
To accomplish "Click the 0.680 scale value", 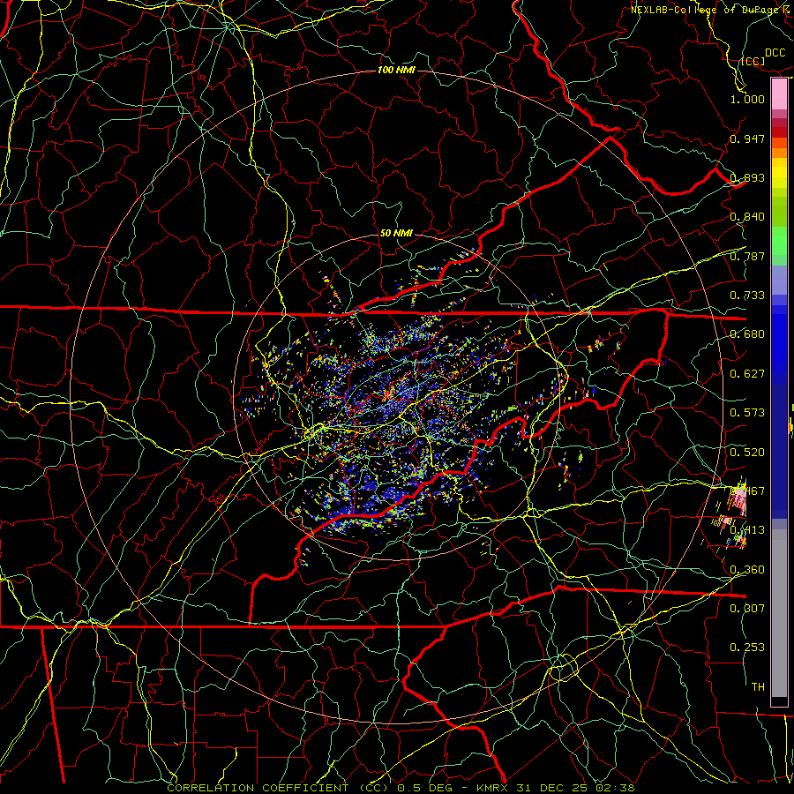I will click(x=747, y=334).
